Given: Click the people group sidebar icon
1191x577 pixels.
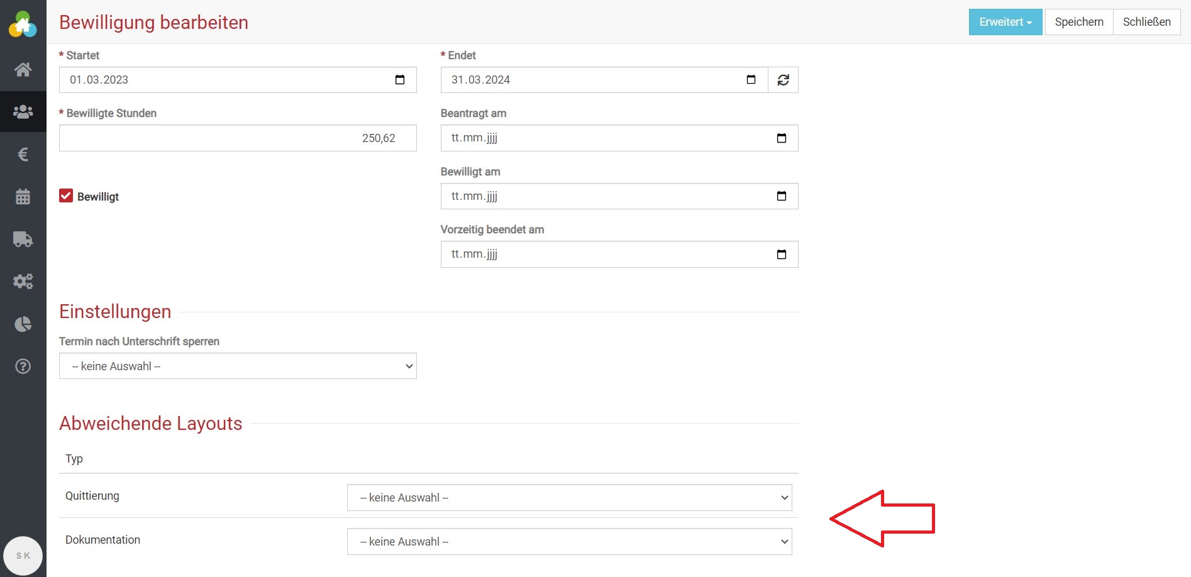Looking at the screenshot, I should pos(23,112).
